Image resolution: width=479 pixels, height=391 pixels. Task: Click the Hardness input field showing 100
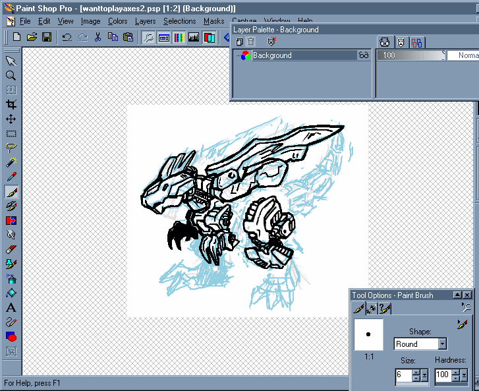click(443, 375)
